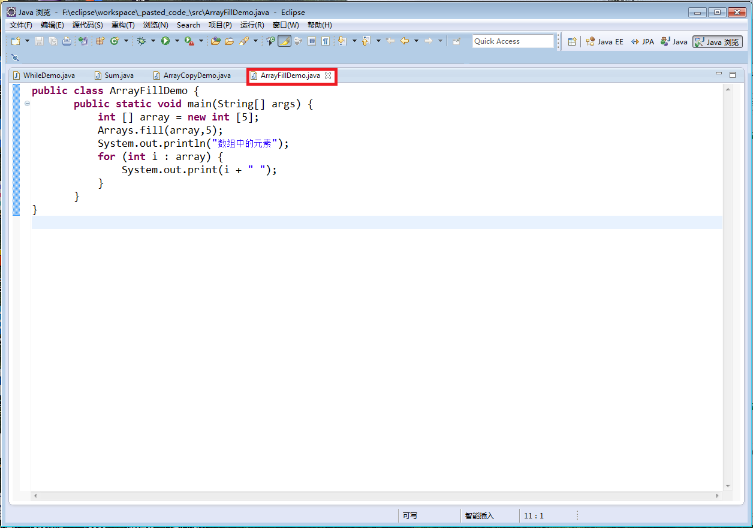Toggle Mark Occurrences highlighter button
The height and width of the screenshot is (528, 753).
[x=284, y=41]
